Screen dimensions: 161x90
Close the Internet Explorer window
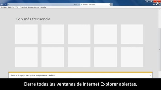pyautogui.click(x=157, y=1)
